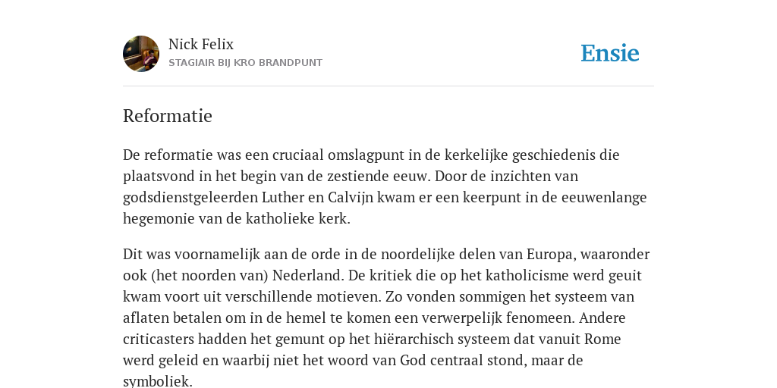Click the final word 'symboliek'
Screen dimensions: 777x388
(x=155, y=382)
